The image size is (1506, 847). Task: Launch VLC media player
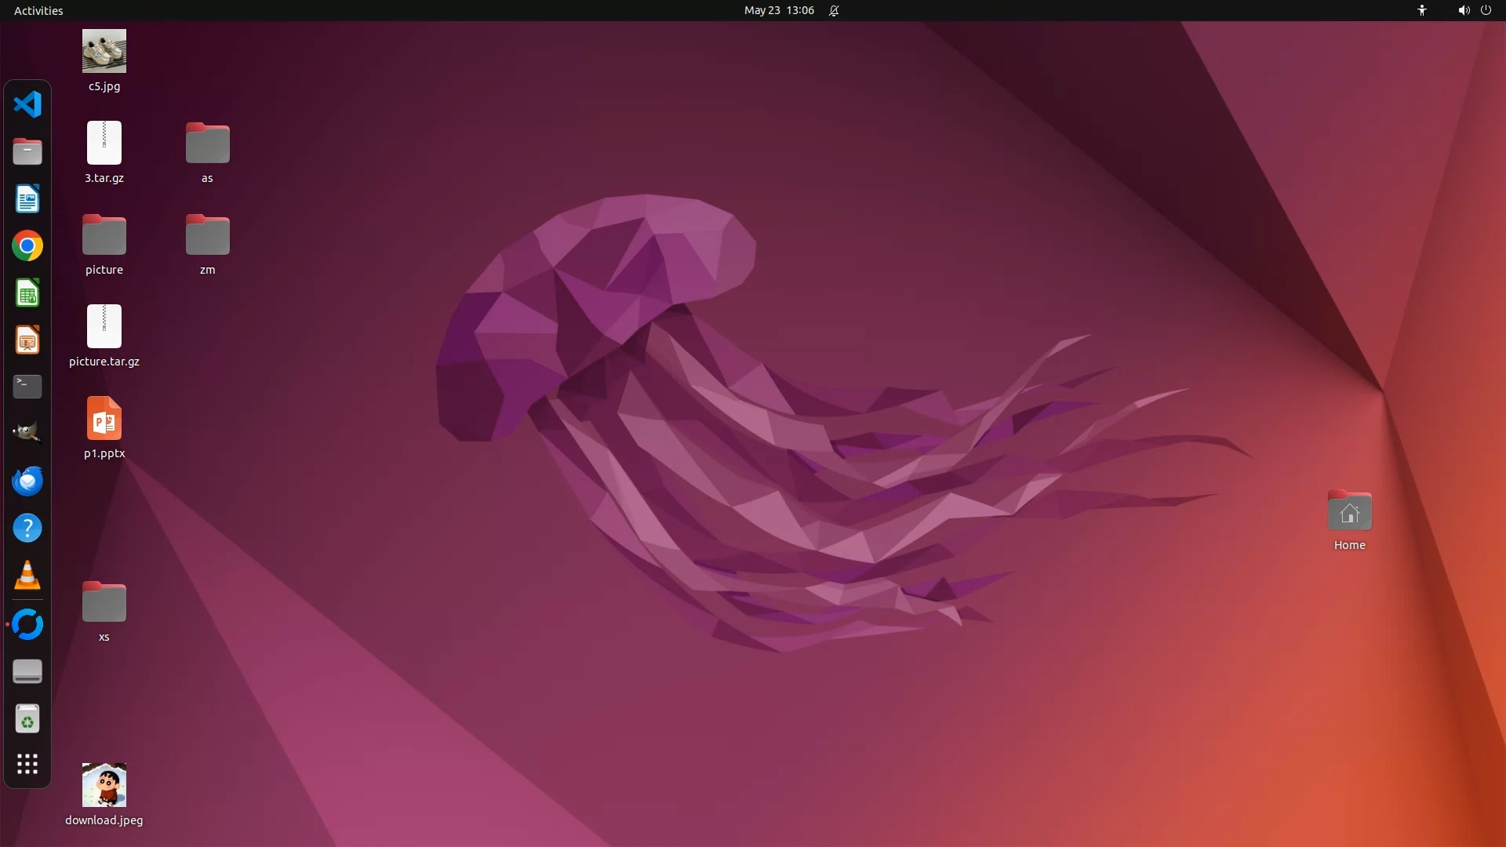[27, 576]
